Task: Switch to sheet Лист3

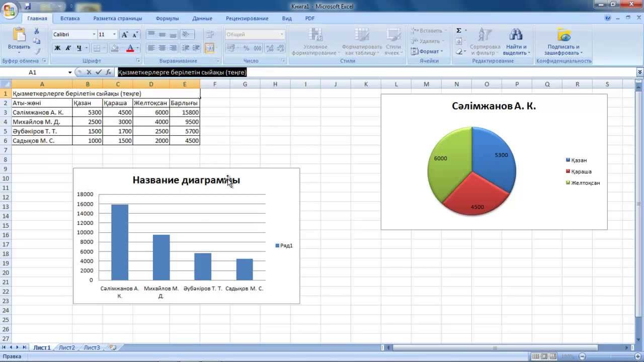Action: (x=92, y=347)
